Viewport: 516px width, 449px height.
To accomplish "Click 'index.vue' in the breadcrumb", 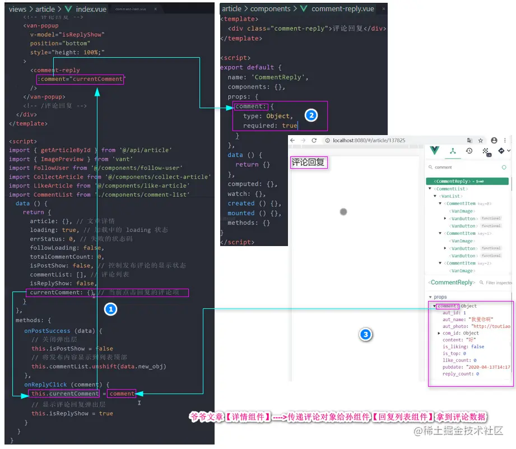I will pyautogui.click(x=91, y=10).
